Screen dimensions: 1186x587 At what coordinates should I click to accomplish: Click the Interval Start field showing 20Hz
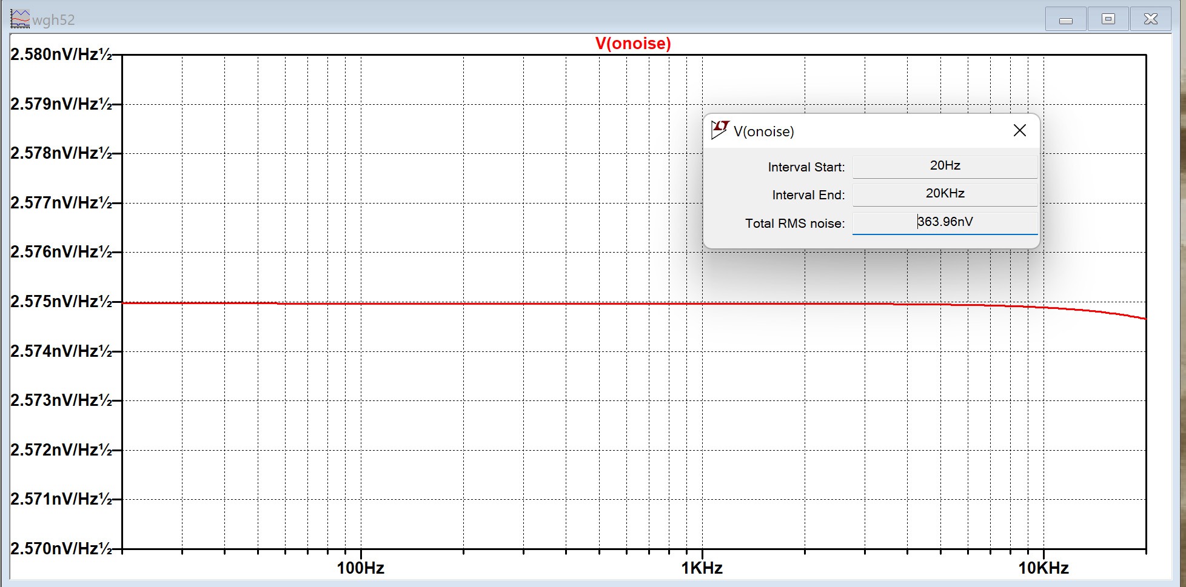(945, 166)
